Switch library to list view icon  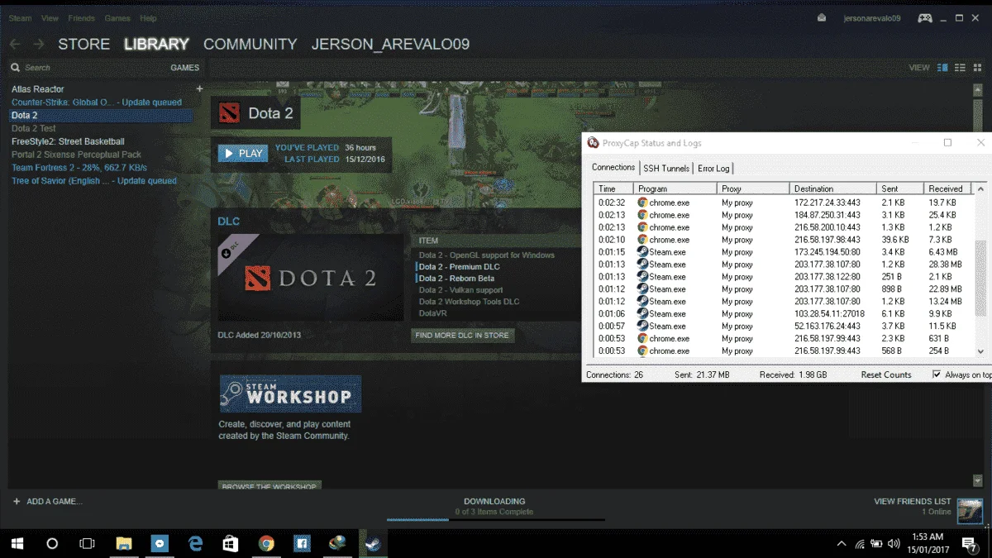(960, 68)
